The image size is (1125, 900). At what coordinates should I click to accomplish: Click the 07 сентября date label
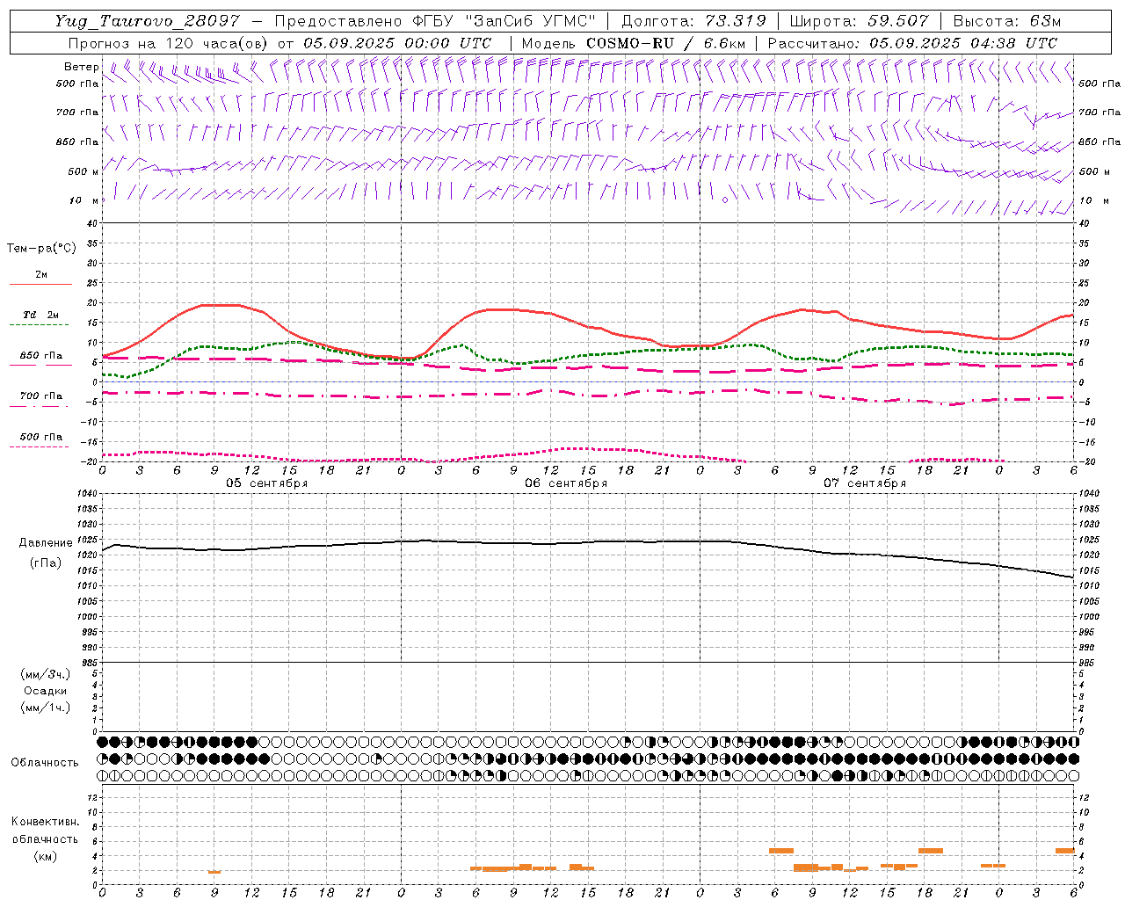[x=865, y=483]
